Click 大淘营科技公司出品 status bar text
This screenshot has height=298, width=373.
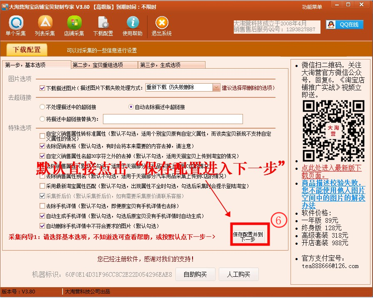click(87, 292)
